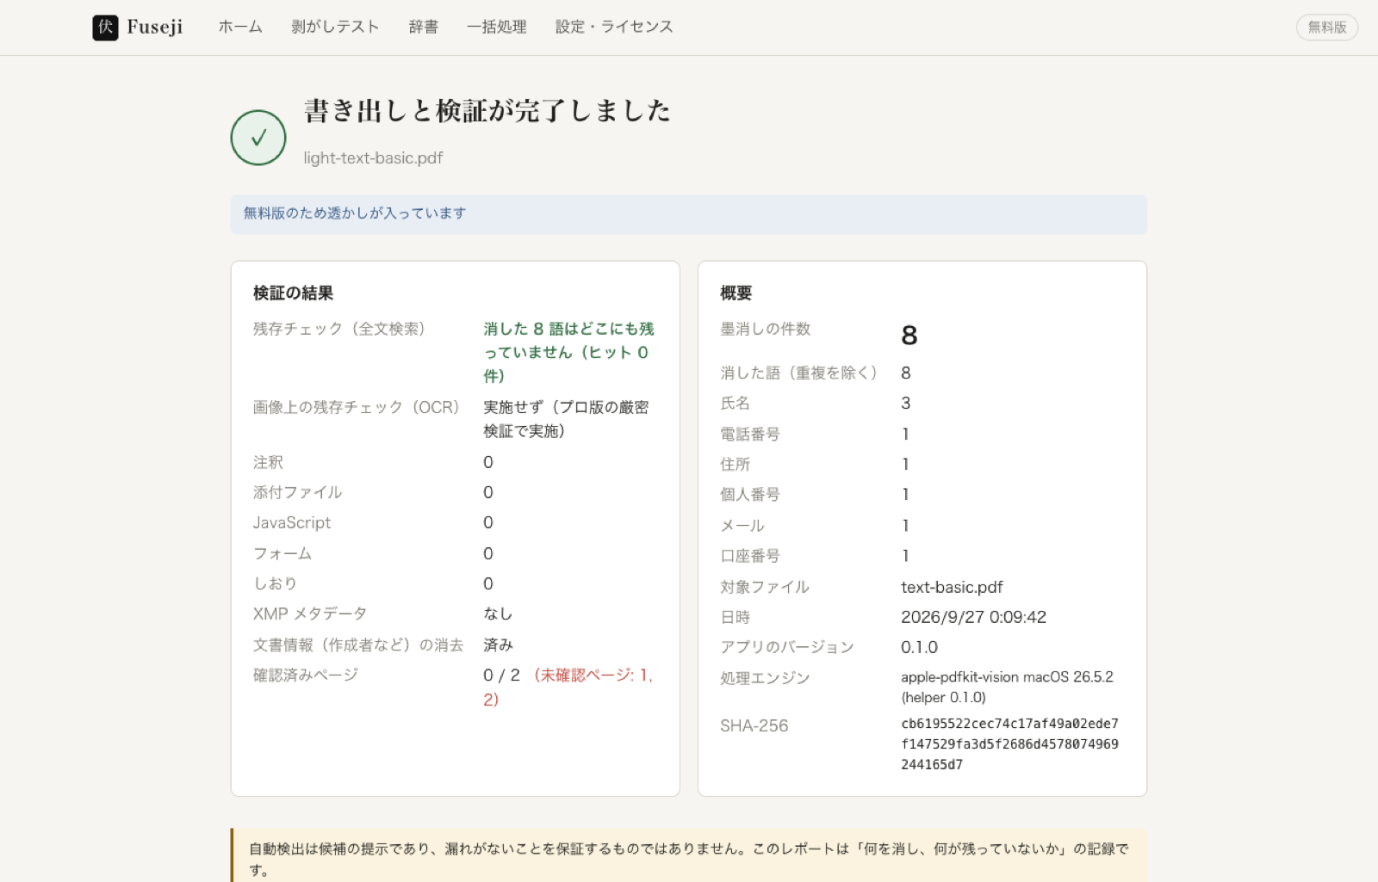
Task: Click the label 文書情報（作成者など）の消去
Action: pos(358,645)
